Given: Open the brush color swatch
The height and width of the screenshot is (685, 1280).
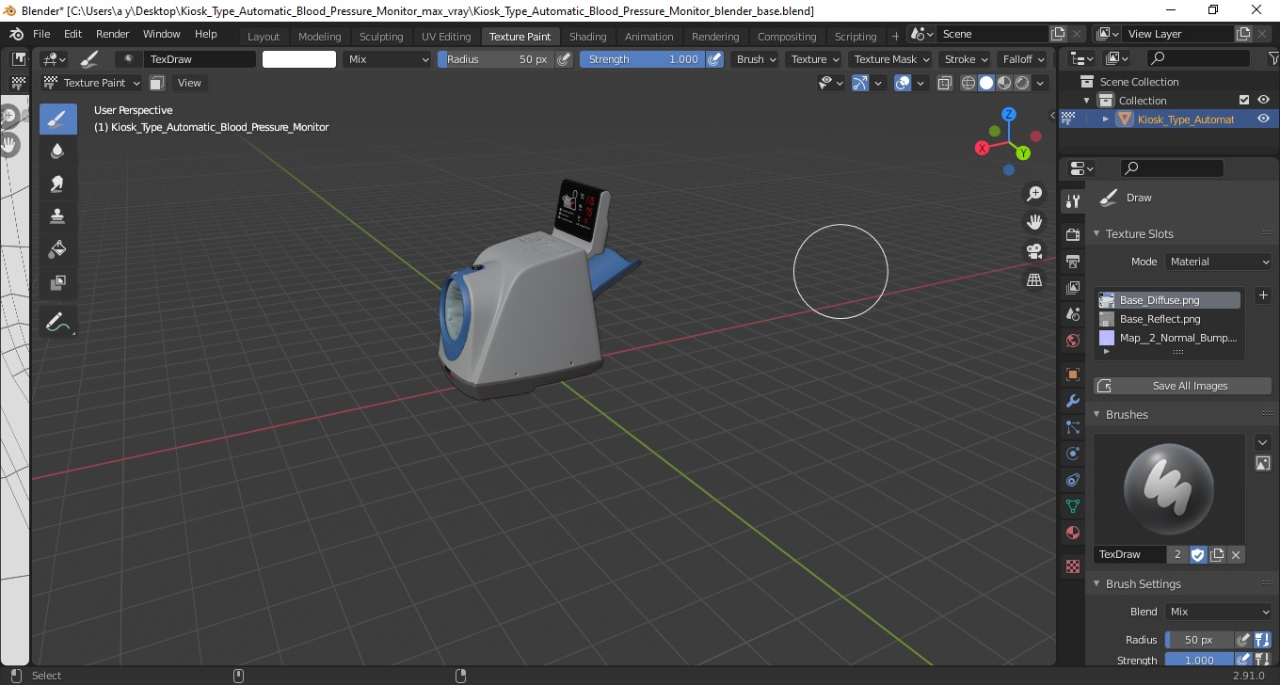Looking at the screenshot, I should pyautogui.click(x=299, y=59).
